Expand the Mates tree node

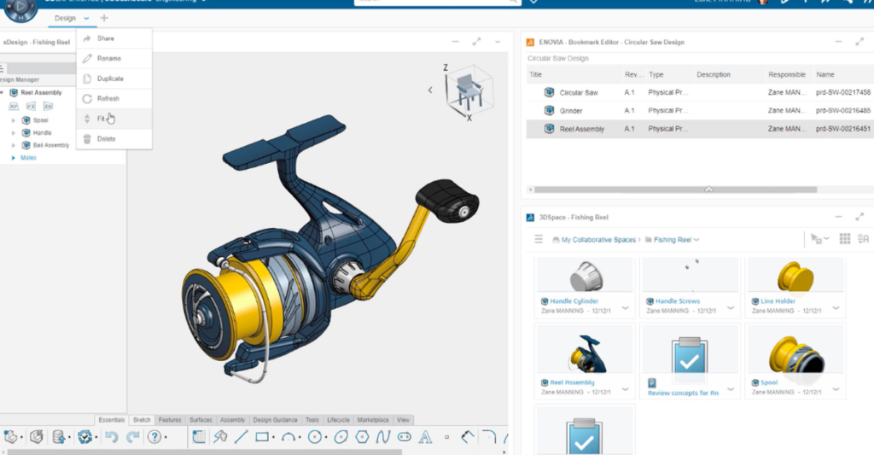pyautogui.click(x=14, y=158)
